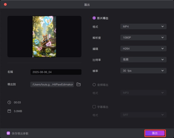
Task: Toggle the 保存導出參數 checkbox
Action: [x=8, y=133]
